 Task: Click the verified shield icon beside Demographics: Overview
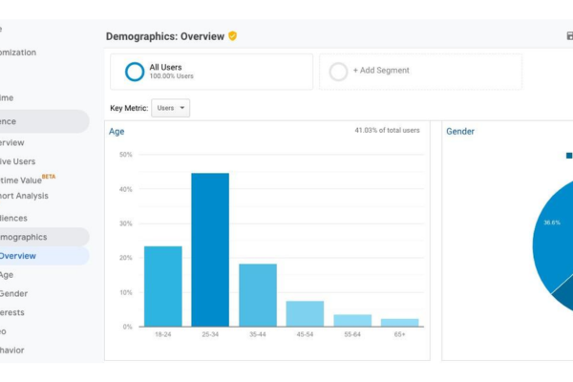(x=232, y=36)
